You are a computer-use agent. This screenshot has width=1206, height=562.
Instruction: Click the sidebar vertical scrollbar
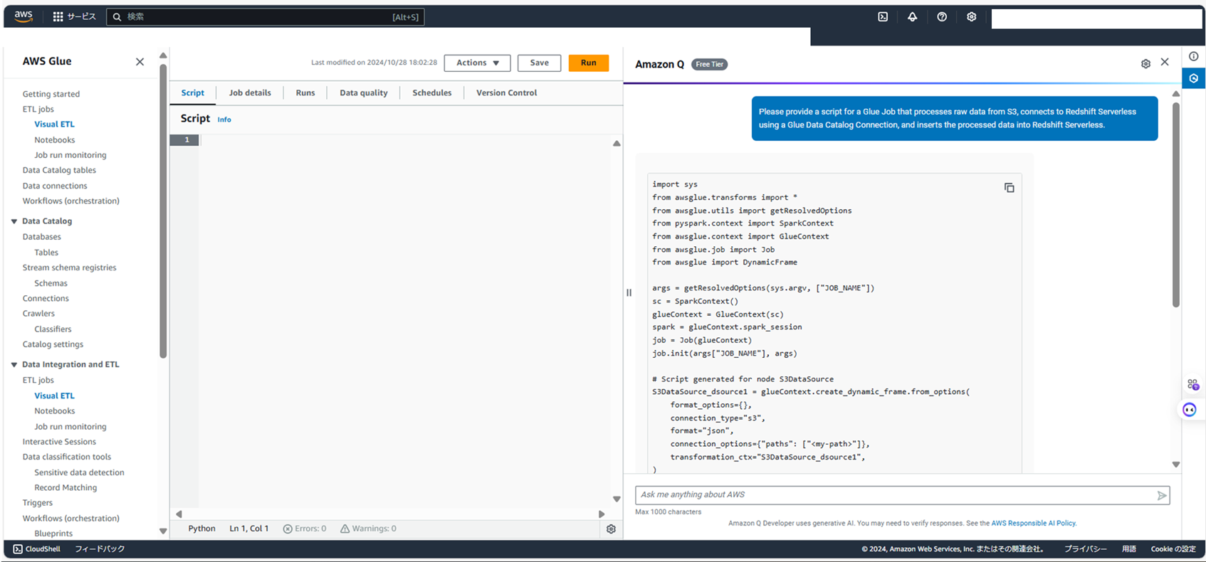click(163, 211)
